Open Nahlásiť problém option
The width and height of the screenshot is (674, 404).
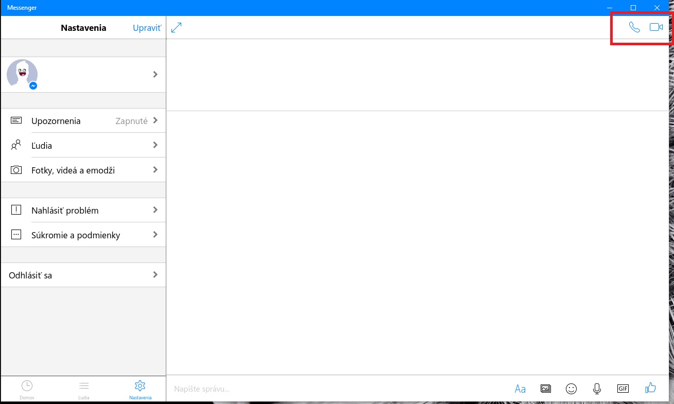[83, 210]
